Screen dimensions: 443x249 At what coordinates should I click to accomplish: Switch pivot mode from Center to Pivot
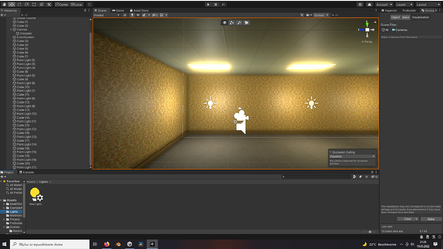[x=62, y=4]
